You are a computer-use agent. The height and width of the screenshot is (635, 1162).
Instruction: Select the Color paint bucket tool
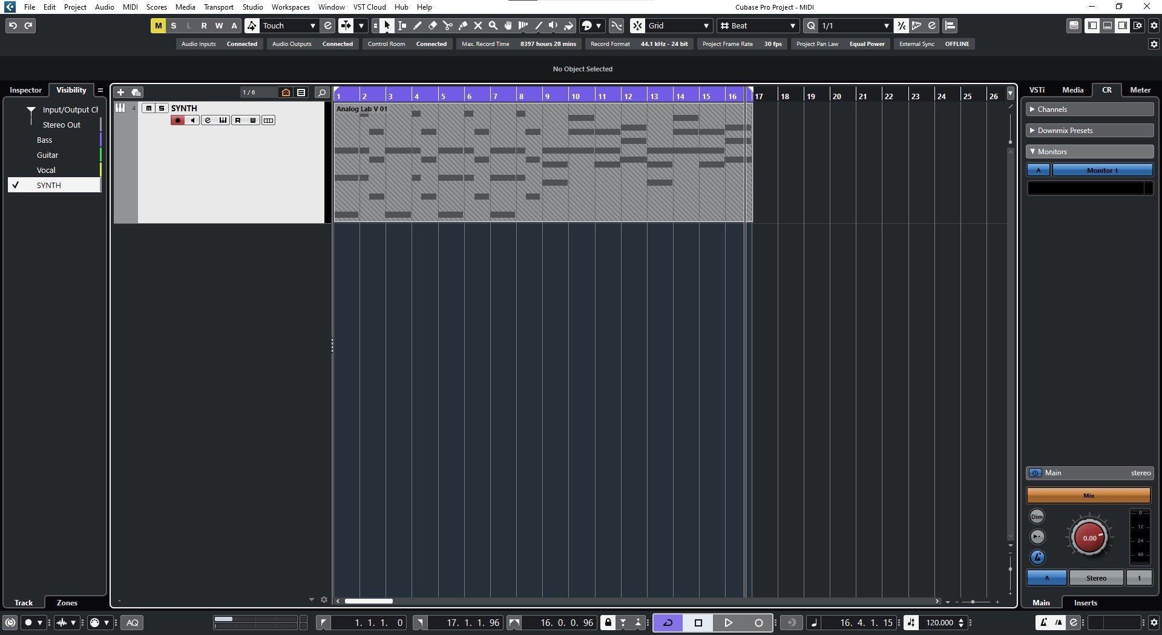tap(568, 25)
